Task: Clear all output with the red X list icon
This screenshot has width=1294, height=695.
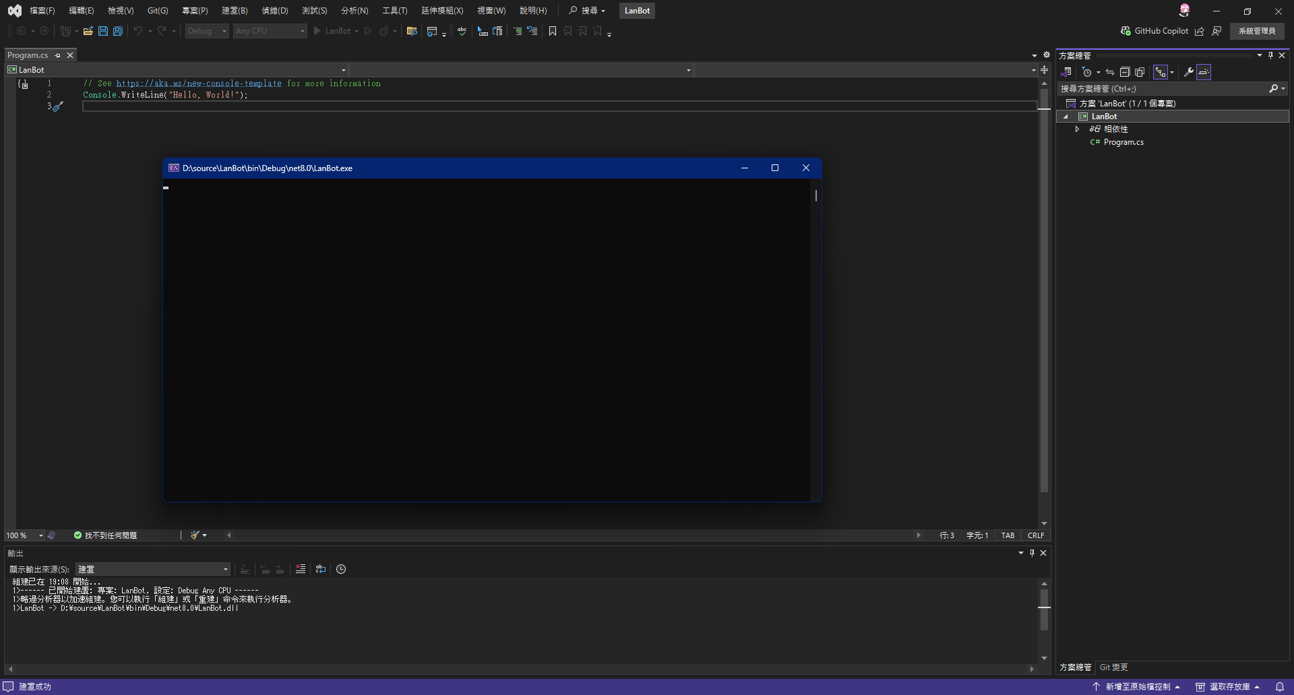Action: (x=301, y=569)
